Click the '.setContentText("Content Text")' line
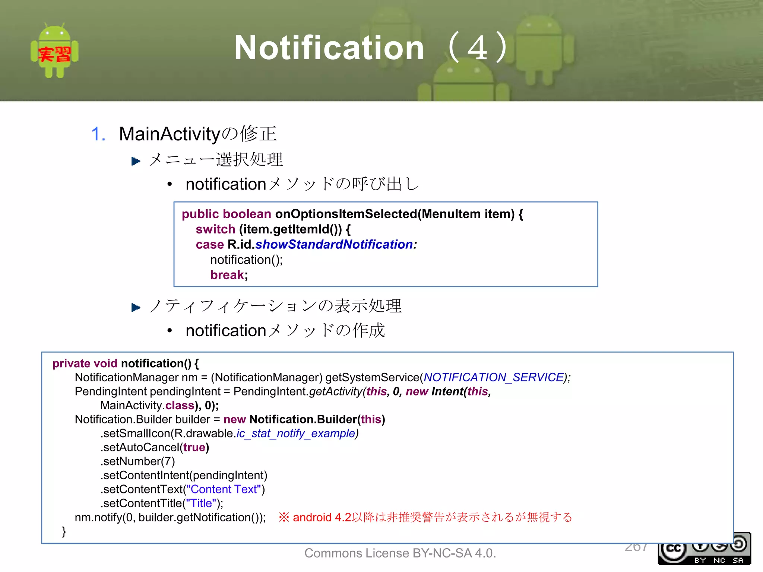This screenshot has height=572, width=763. [183, 490]
